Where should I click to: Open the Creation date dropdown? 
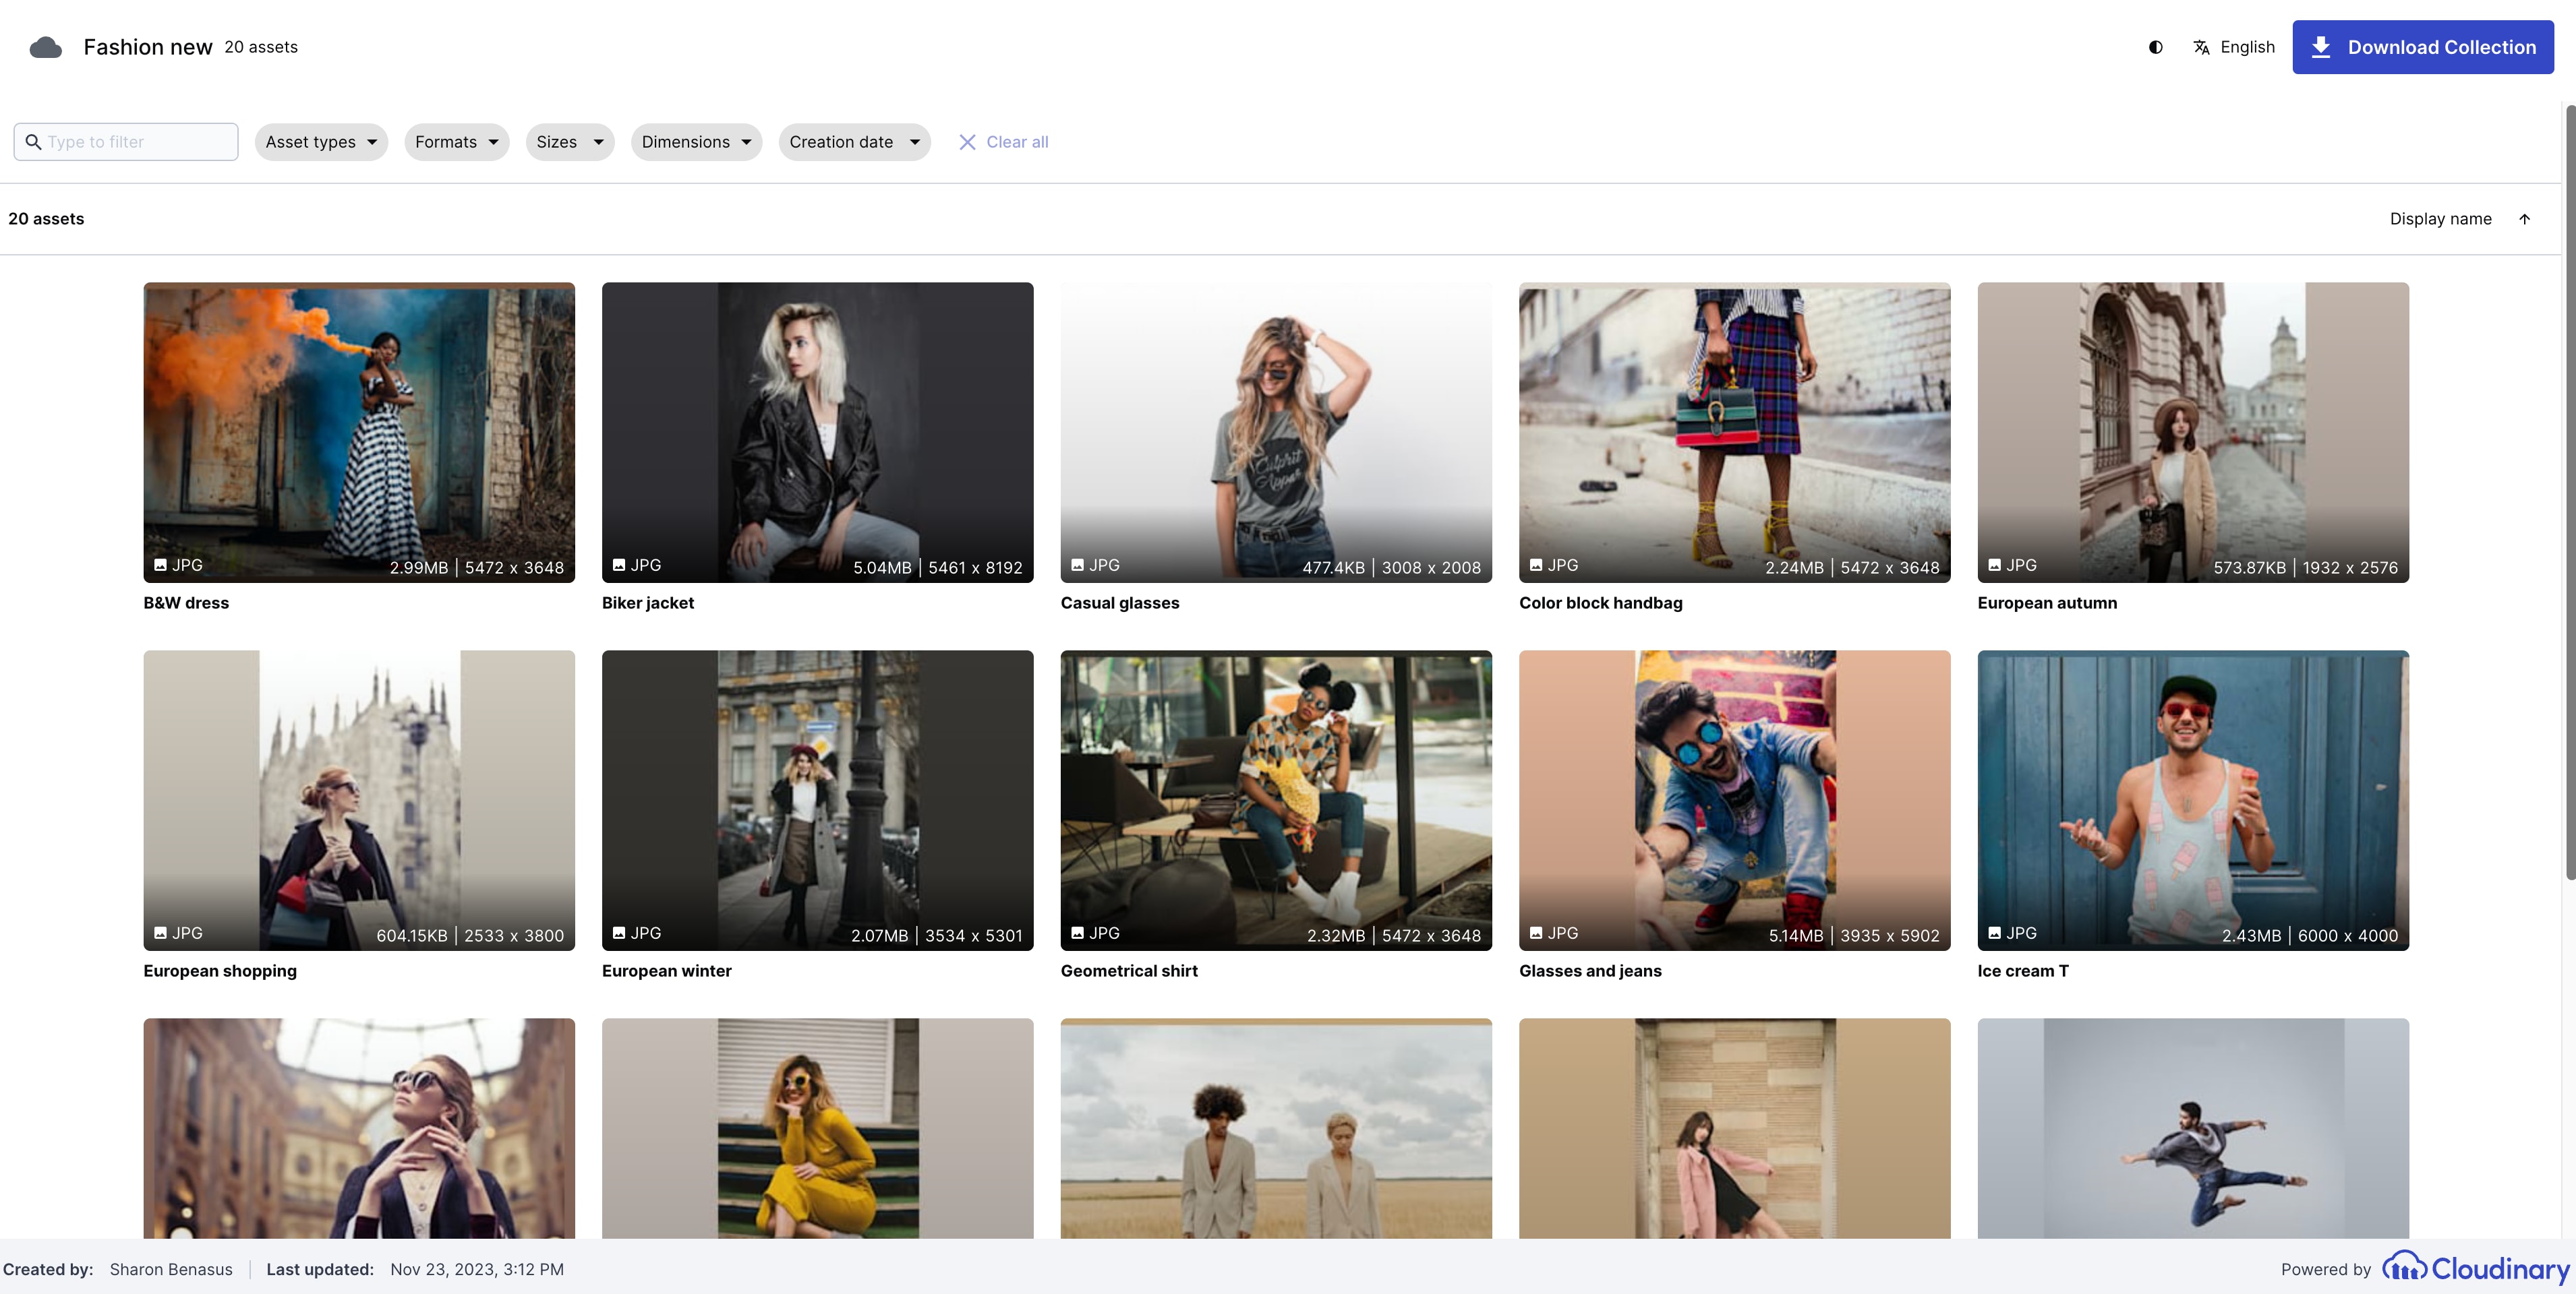(854, 142)
